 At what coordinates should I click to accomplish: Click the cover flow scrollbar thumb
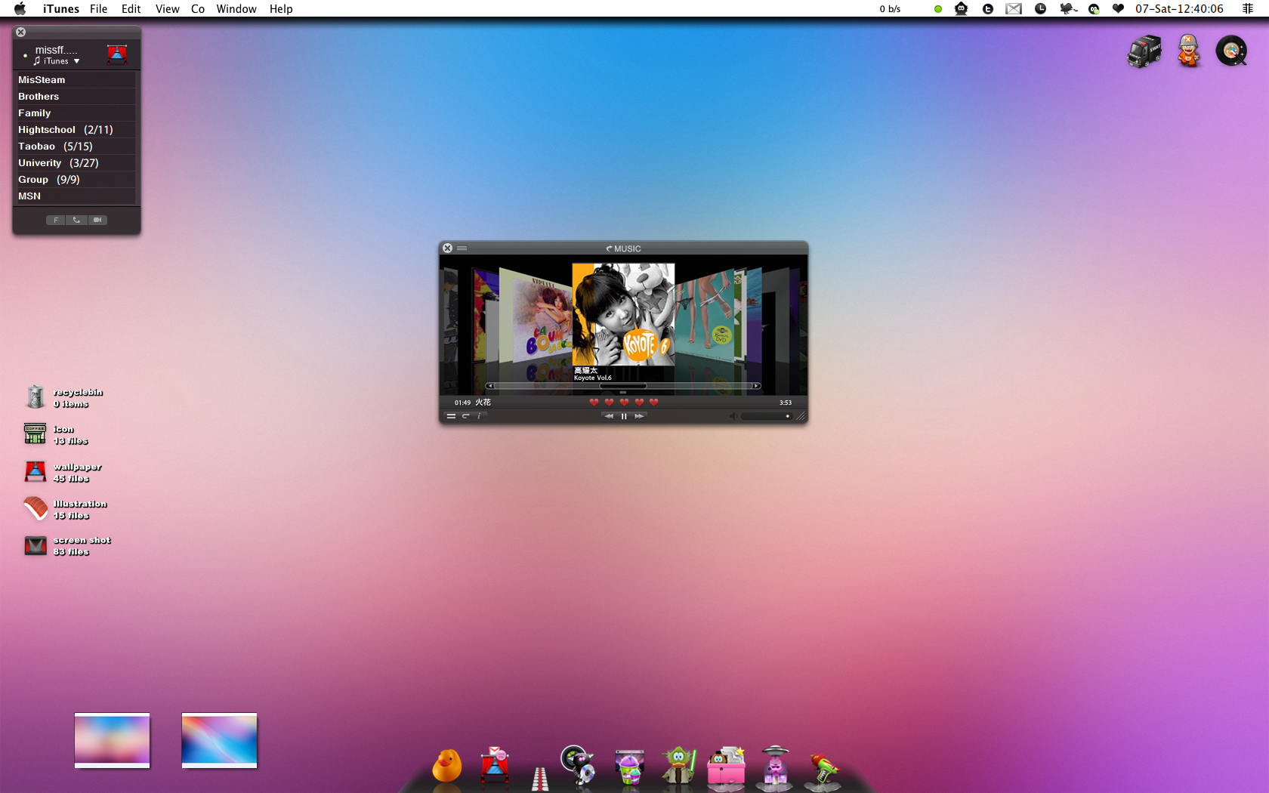point(622,386)
